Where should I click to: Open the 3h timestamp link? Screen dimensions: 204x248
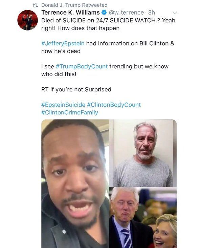(x=152, y=13)
